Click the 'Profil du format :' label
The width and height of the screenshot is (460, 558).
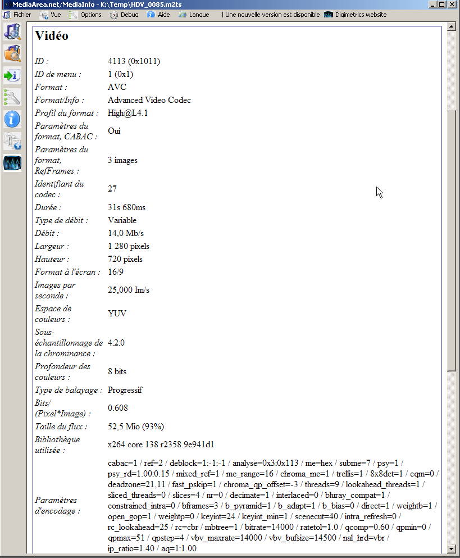coord(67,113)
